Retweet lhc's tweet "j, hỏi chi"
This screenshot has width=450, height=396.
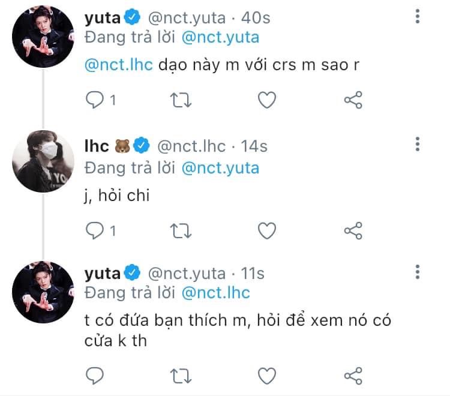point(181,230)
